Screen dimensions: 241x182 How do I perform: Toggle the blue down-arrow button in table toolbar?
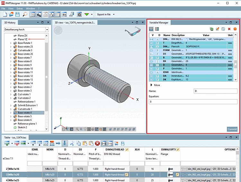pyautogui.click(x=65, y=143)
